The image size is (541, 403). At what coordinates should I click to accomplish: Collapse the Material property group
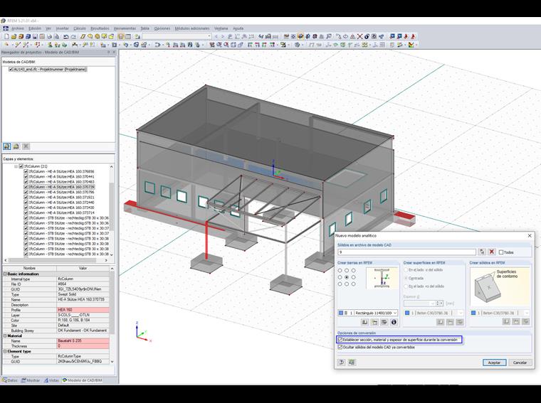5,336
